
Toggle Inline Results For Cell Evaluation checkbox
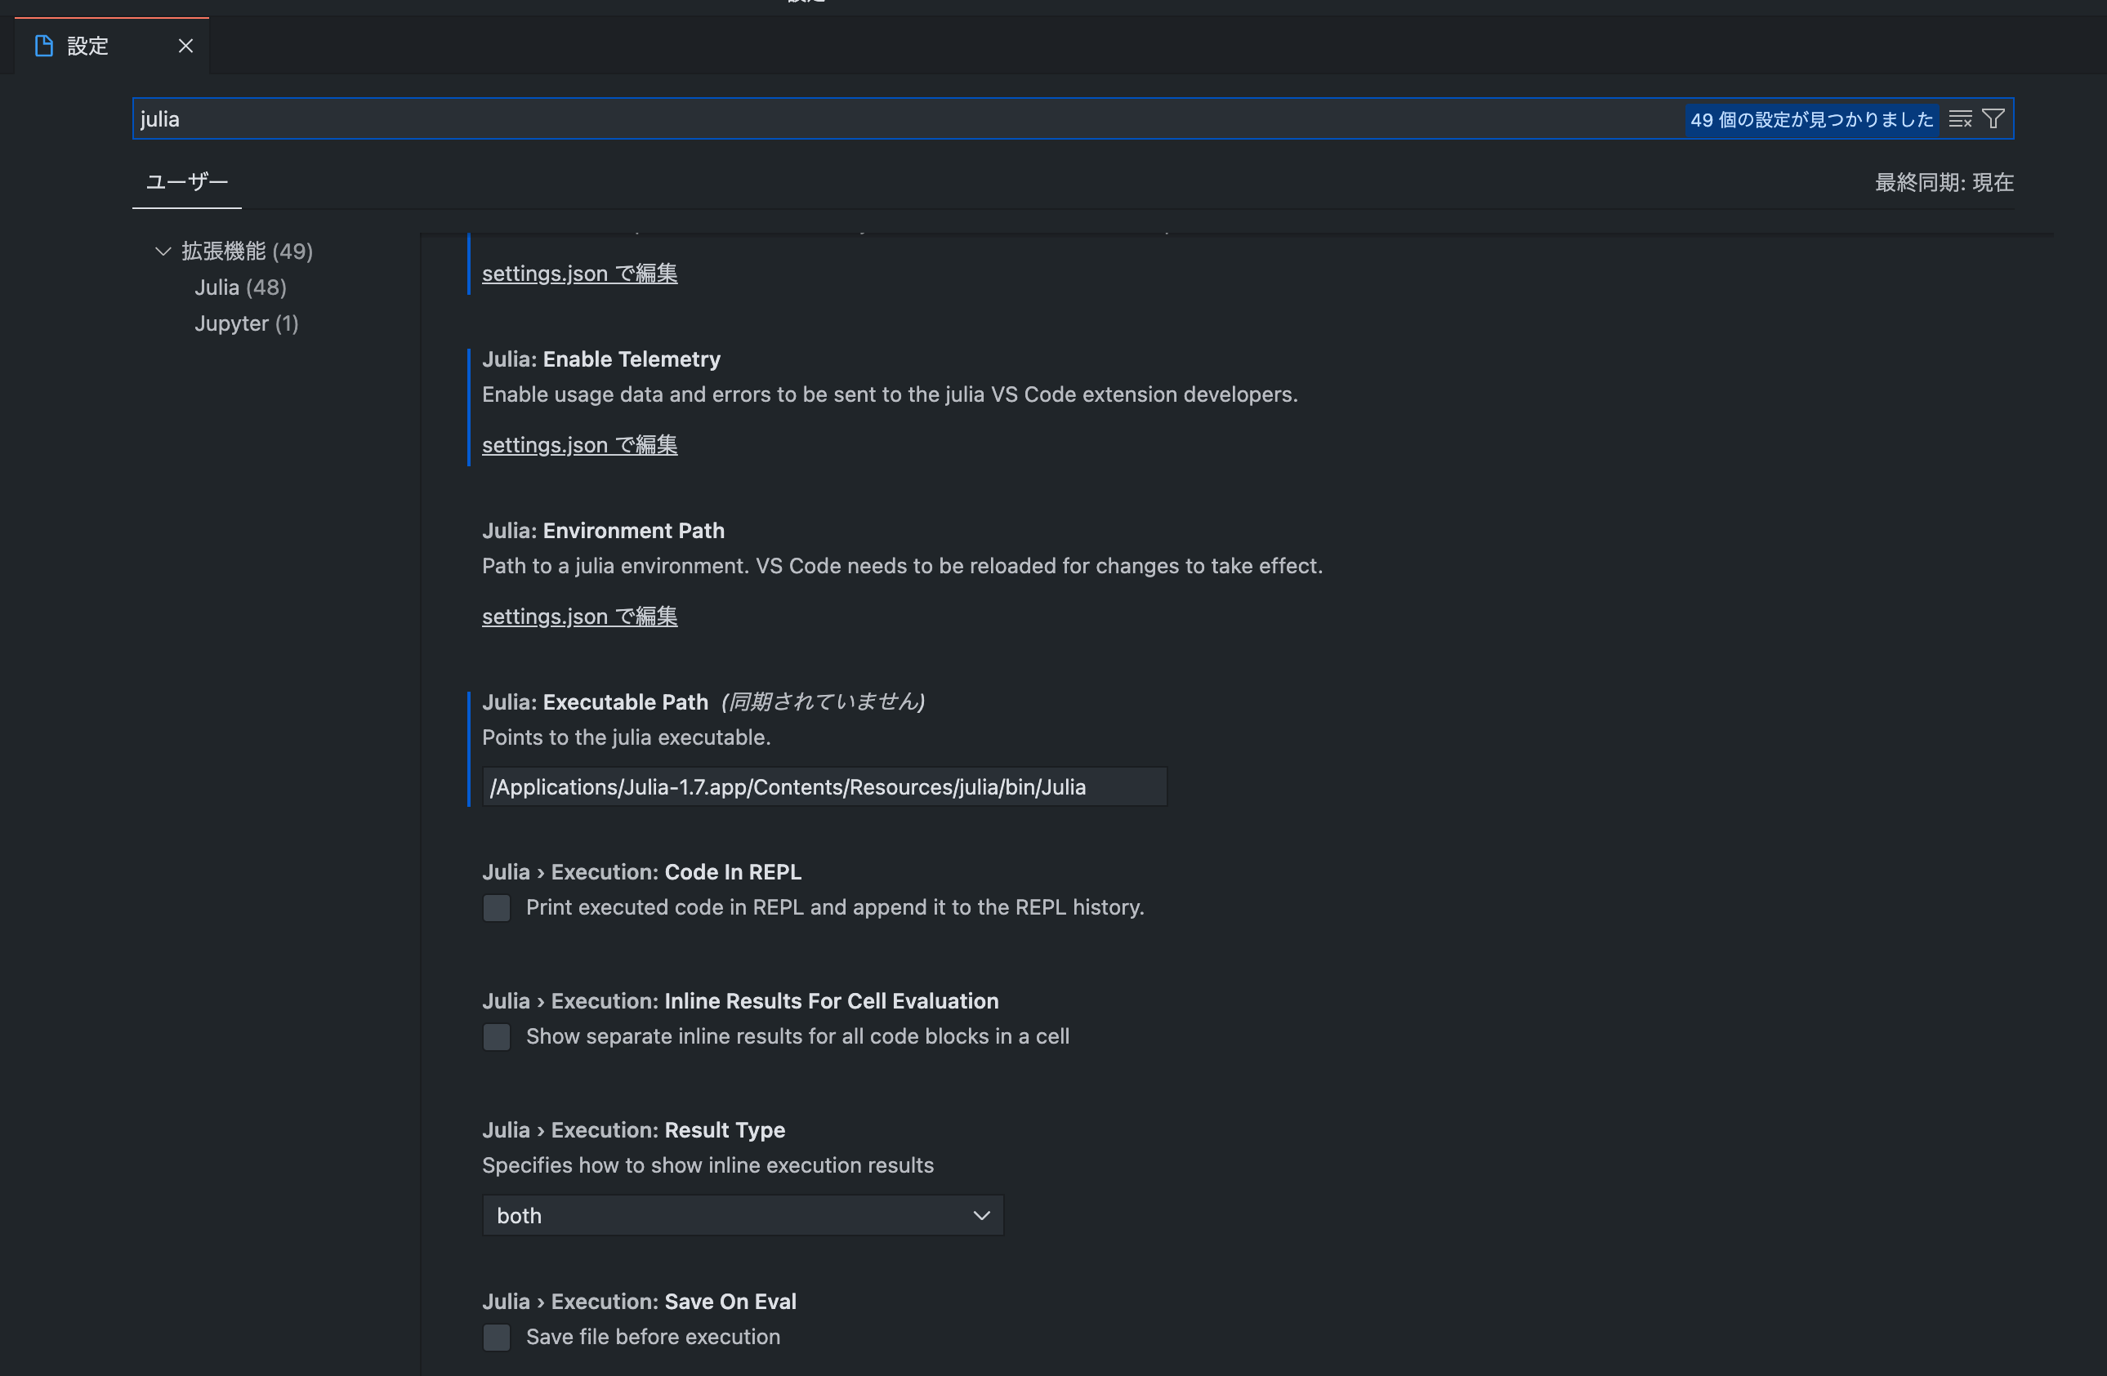coord(497,1037)
